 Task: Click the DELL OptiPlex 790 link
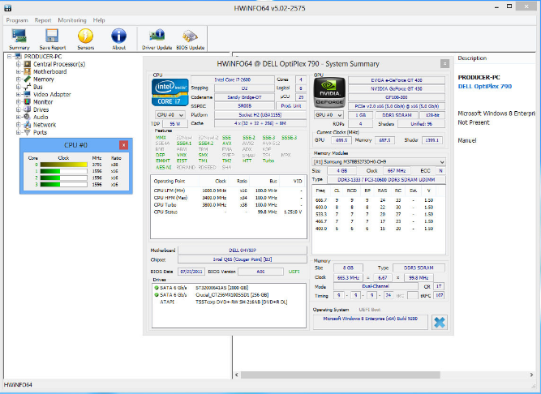click(485, 87)
